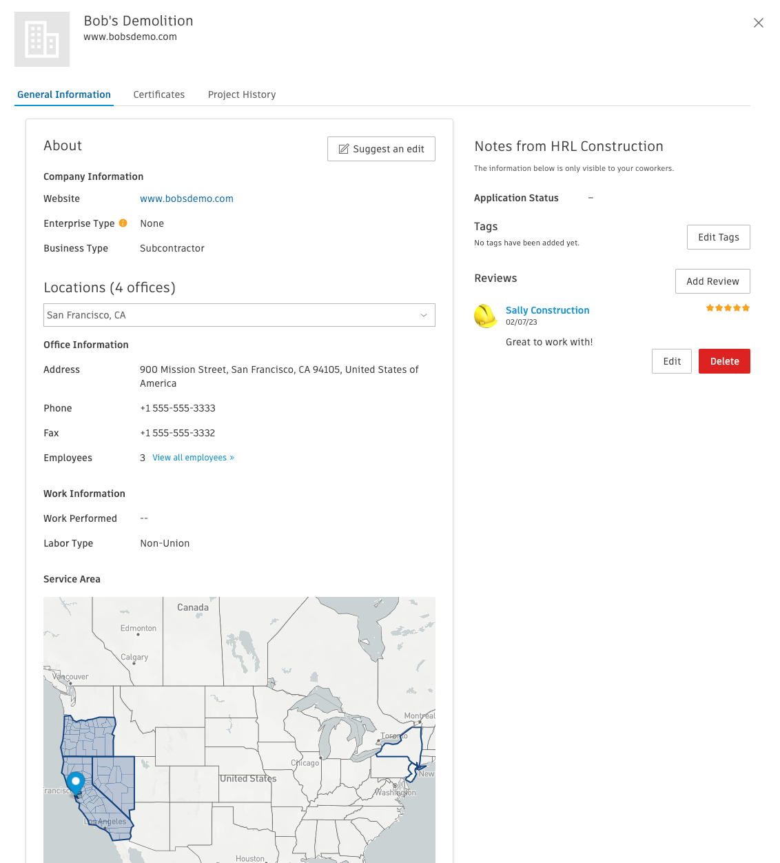Click Add Review
The width and height of the screenshot is (780, 863).
(712, 281)
